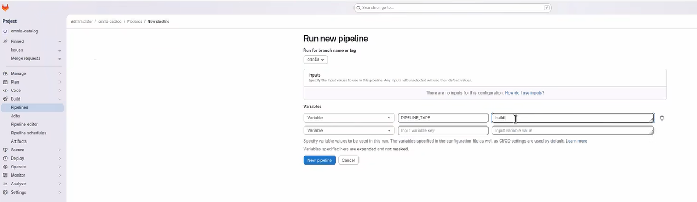Image resolution: width=697 pixels, height=202 pixels.
Task: Delete the PIPELINE_TYPE variable row trash icon
Action: (662, 118)
